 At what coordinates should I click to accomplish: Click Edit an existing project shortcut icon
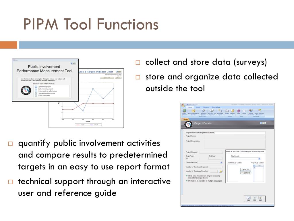pyautogui.click(x=36, y=89)
